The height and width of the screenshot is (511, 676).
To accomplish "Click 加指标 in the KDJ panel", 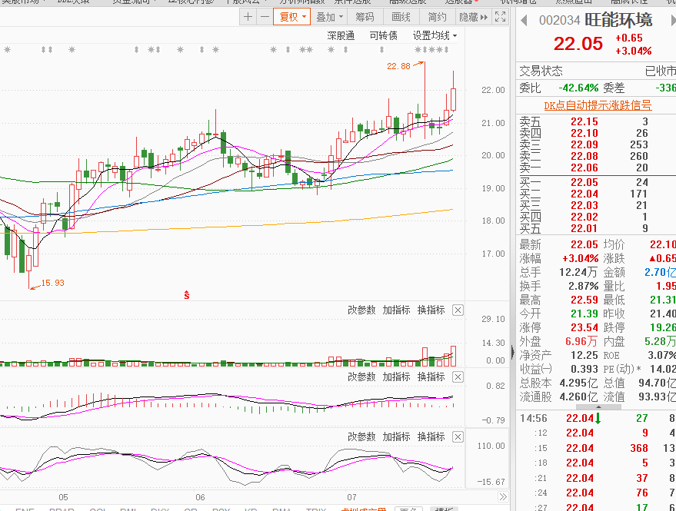I will click(396, 437).
